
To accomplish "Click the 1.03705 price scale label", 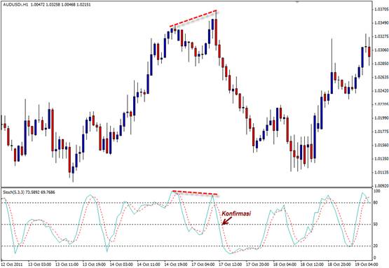I will 381,9.
